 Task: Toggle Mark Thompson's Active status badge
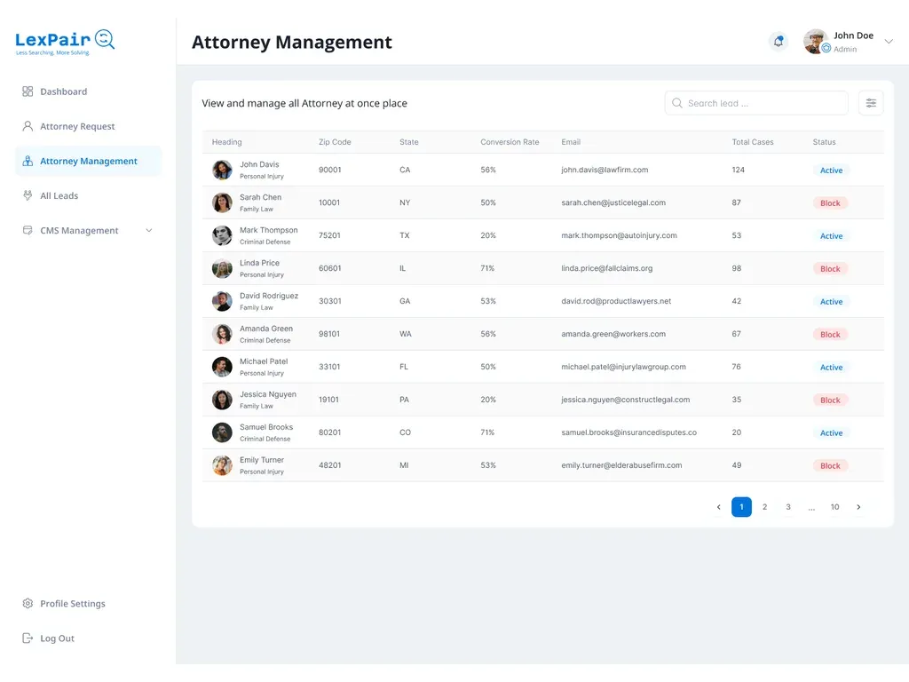pos(831,236)
